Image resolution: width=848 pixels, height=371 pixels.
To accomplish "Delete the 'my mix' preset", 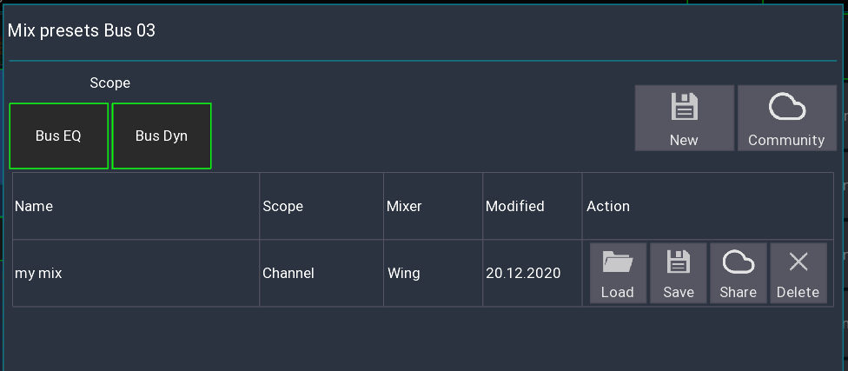I will 798,273.
